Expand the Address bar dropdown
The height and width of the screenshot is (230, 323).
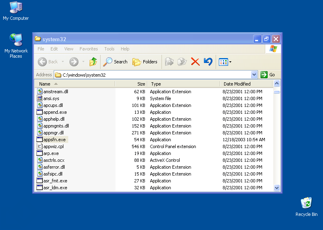[x=254, y=75]
